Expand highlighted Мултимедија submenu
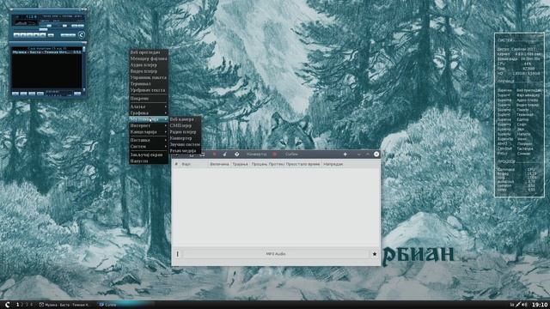 [149, 119]
